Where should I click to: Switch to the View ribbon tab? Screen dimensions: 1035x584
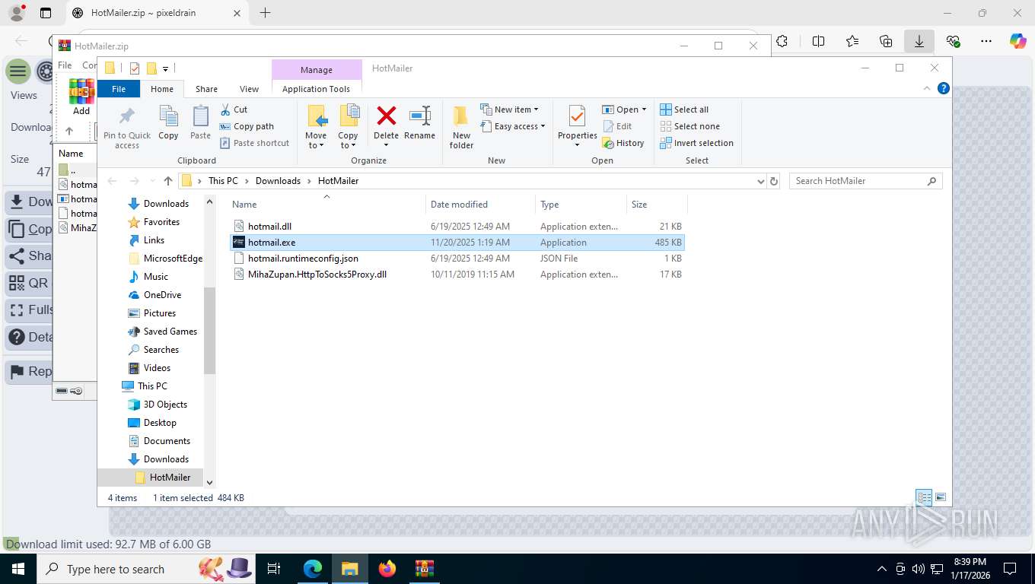tap(249, 89)
